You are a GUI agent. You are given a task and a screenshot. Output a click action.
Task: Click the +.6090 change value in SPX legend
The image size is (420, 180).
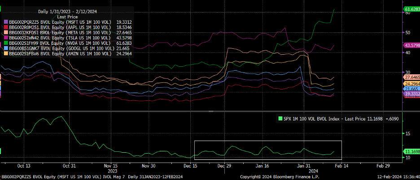392,119
